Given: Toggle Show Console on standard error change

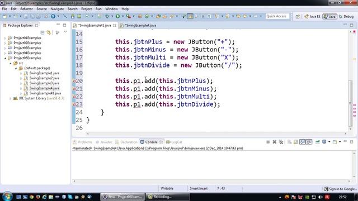Looking at the screenshot, I should click(x=309, y=142).
